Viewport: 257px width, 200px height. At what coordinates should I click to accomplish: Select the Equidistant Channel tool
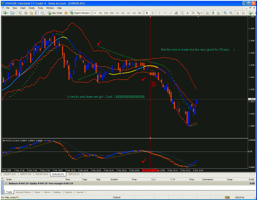point(176,13)
